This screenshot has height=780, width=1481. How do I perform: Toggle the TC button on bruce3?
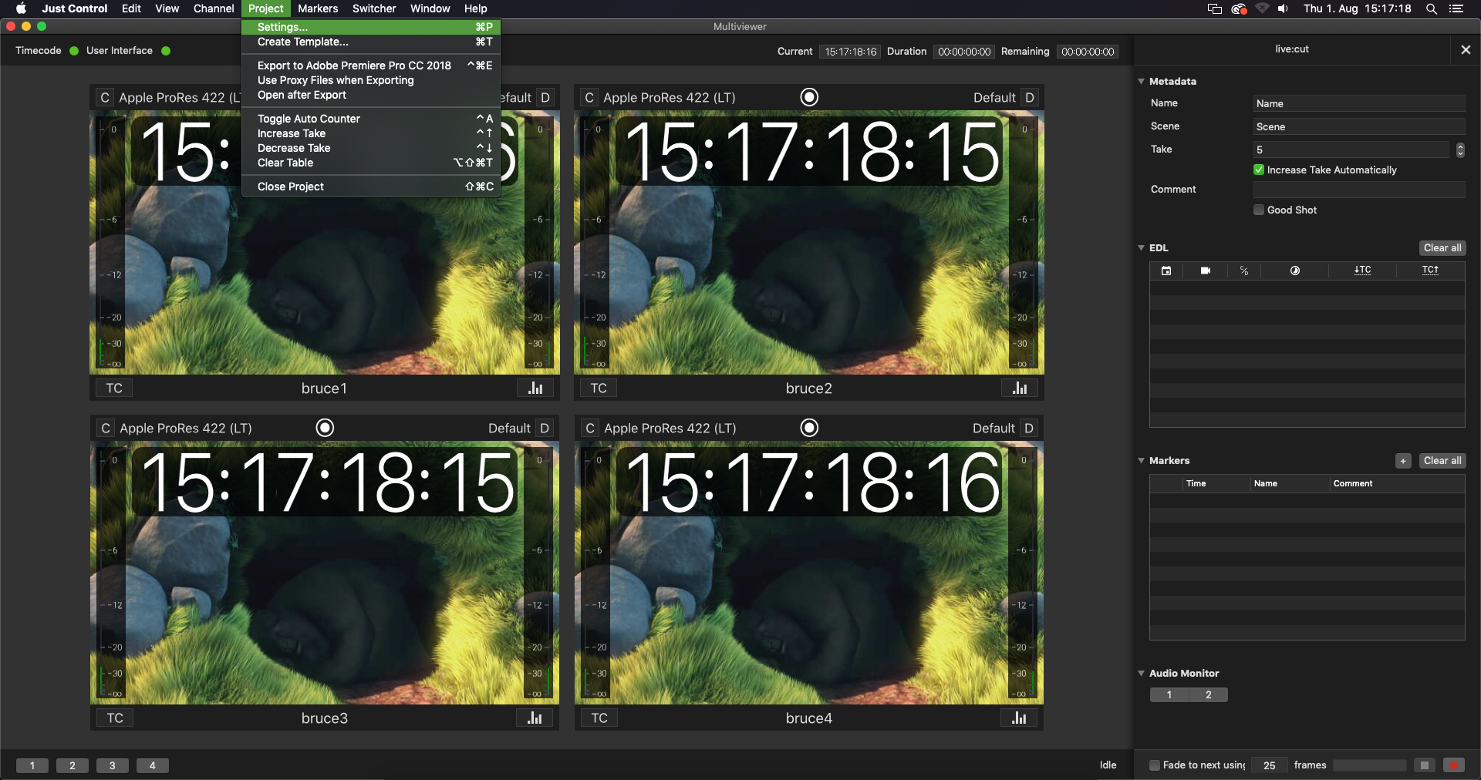pyautogui.click(x=115, y=718)
